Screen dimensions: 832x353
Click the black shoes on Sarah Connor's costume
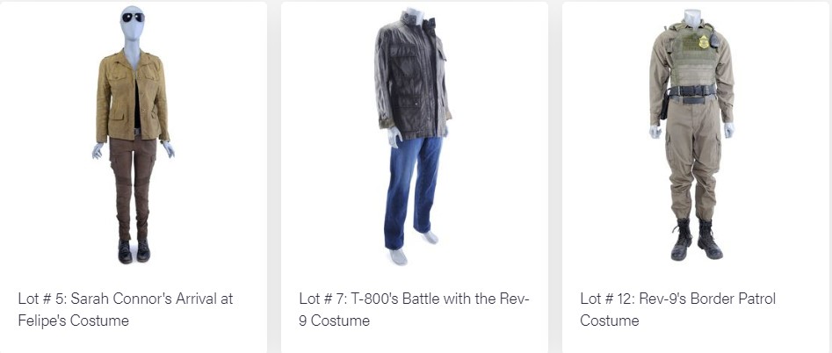tap(134, 251)
